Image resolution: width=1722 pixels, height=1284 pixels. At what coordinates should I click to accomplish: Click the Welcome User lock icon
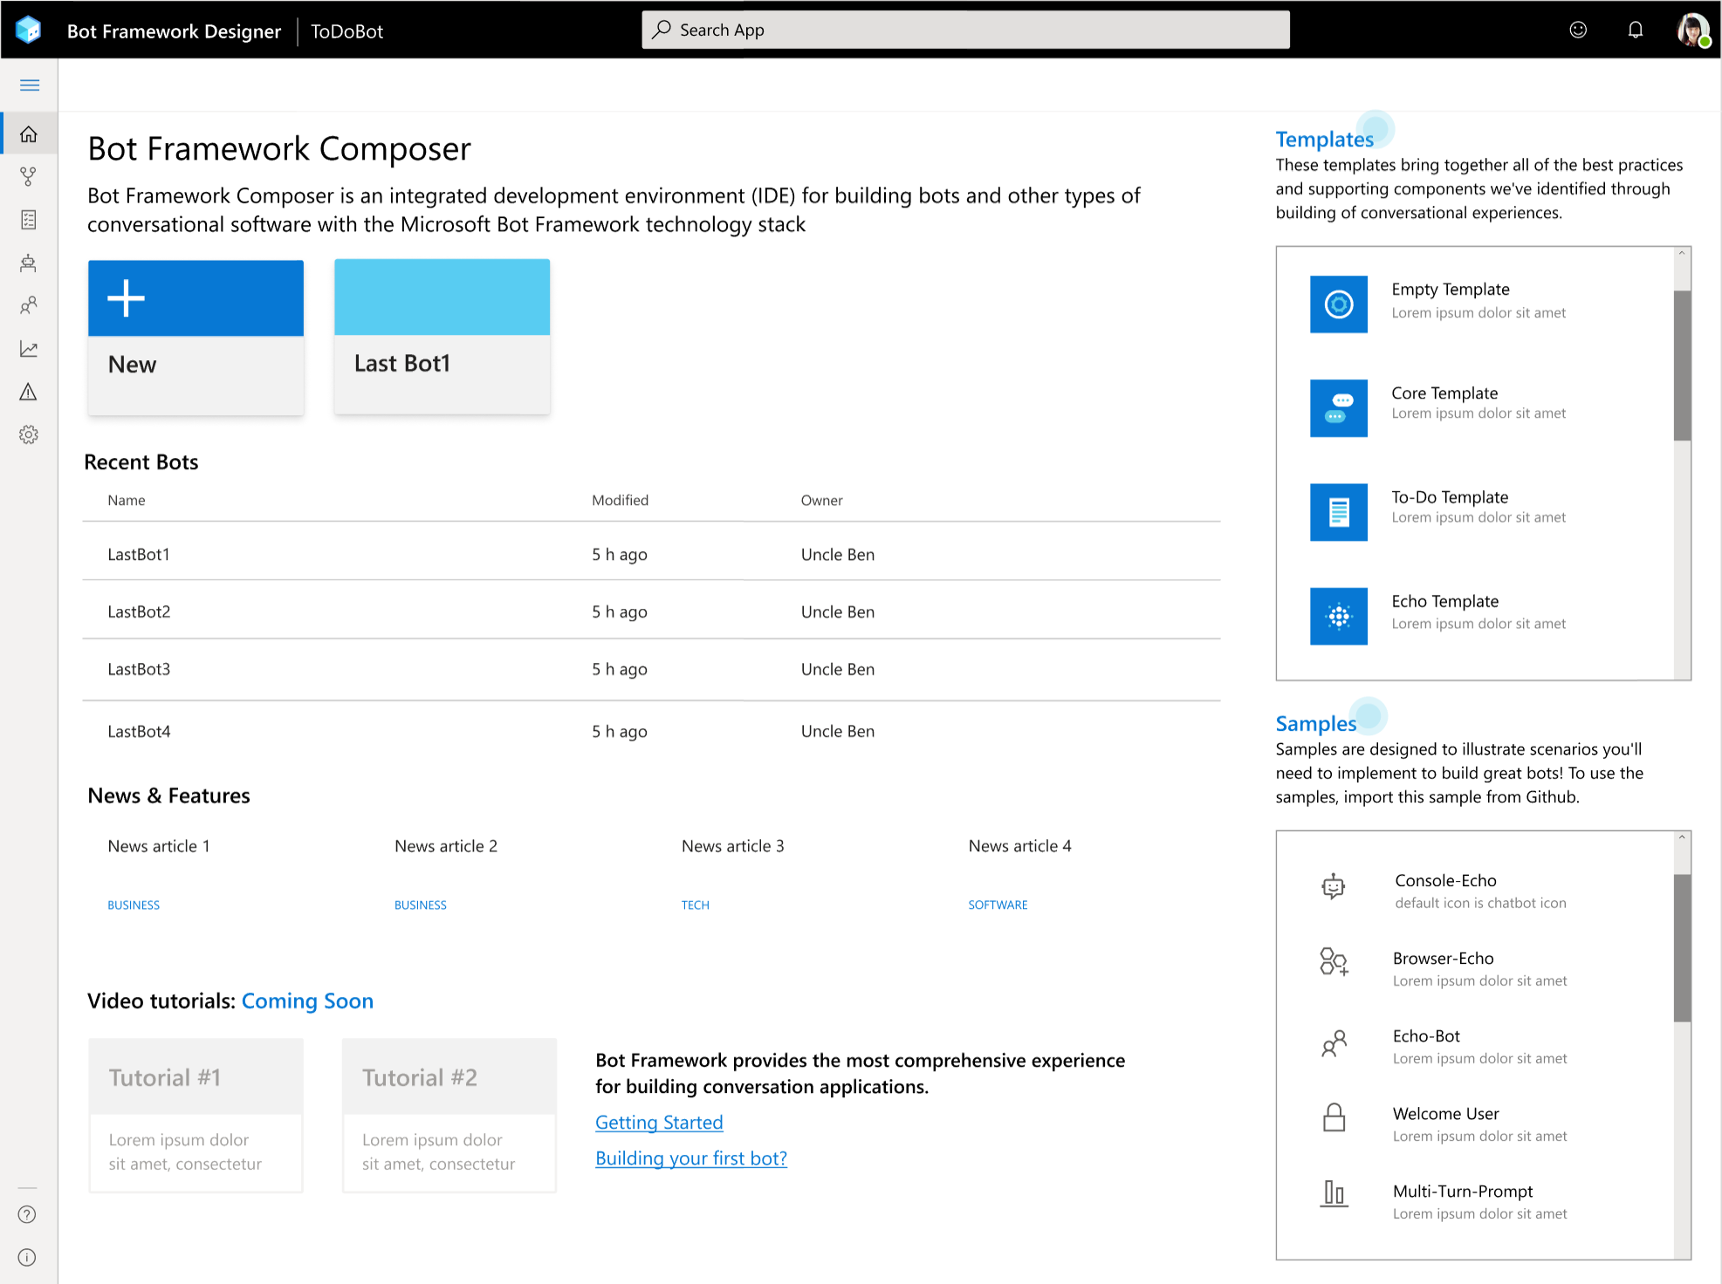[1334, 1117]
